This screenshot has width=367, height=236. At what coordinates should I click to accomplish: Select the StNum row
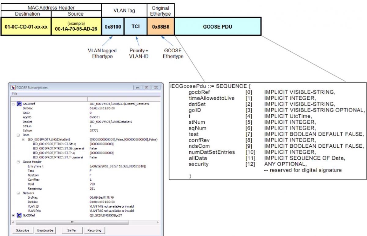pos(85,126)
